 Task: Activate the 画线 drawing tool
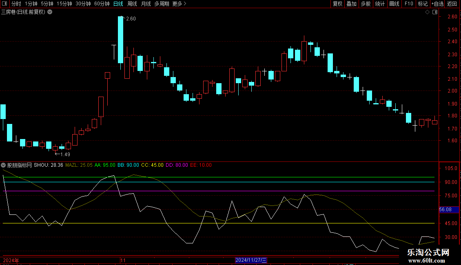tap(394, 4)
